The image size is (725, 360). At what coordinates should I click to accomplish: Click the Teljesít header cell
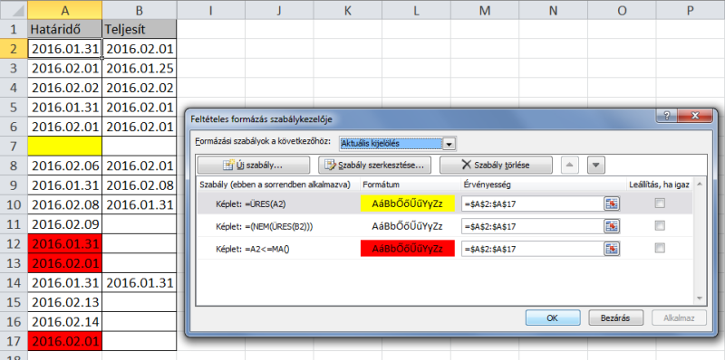(x=140, y=30)
